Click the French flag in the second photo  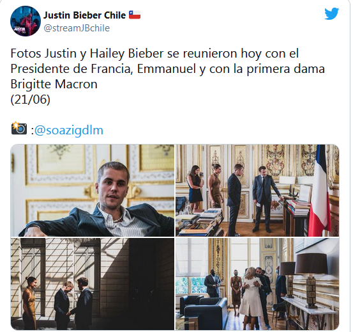pyautogui.click(x=319, y=189)
